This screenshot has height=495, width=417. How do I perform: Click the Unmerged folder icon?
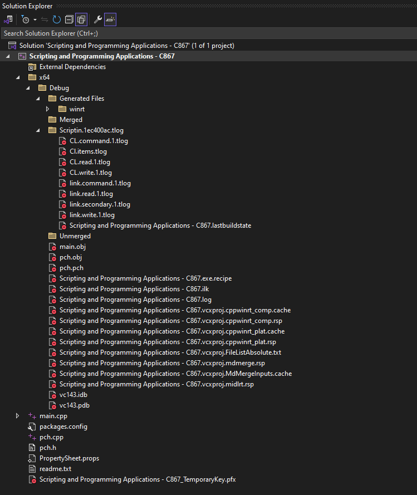52,236
